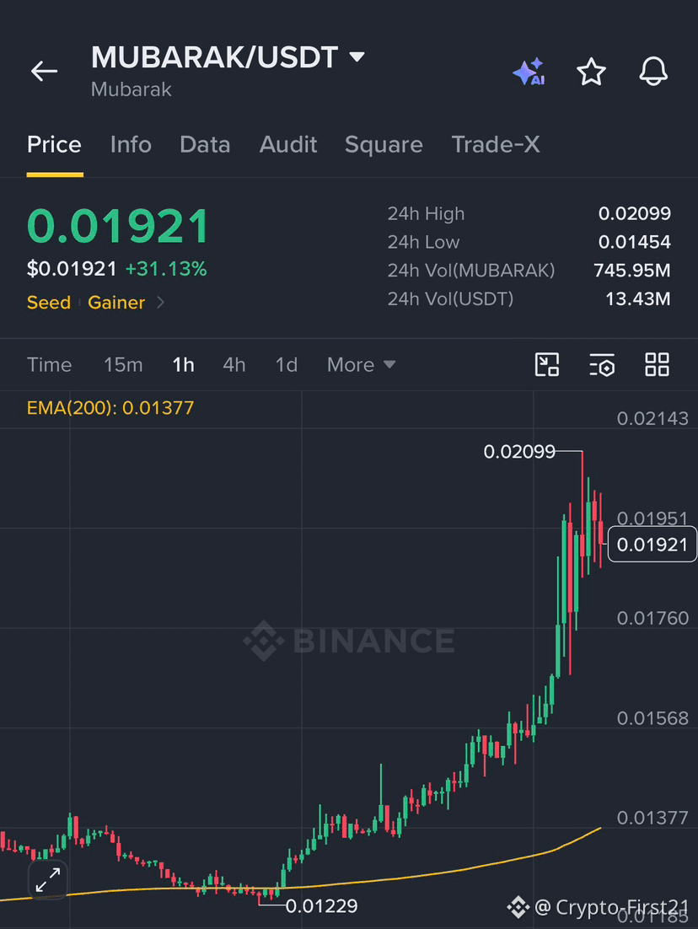Tap the Seed tag label
The height and width of the screenshot is (929, 698).
[49, 303]
